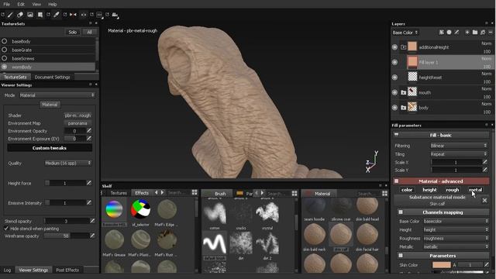Screen dimensions: 496x279
Task: Select the baseScrews texture set radio
Action: (5, 58)
